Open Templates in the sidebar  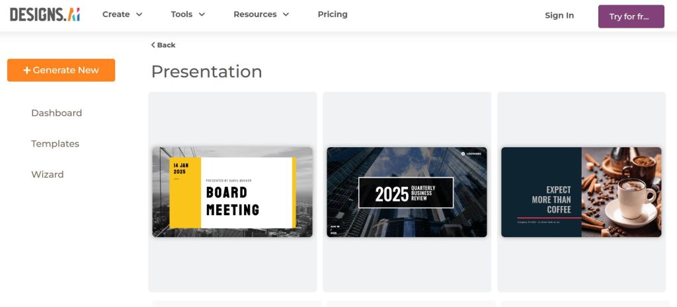[x=56, y=143]
